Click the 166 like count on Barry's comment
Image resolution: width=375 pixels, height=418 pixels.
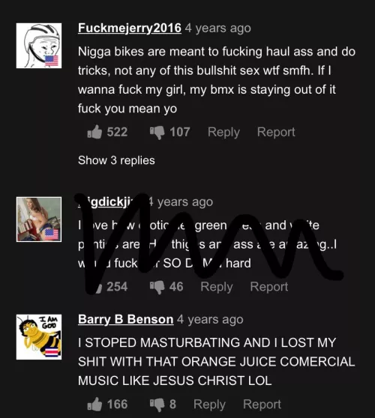(117, 404)
